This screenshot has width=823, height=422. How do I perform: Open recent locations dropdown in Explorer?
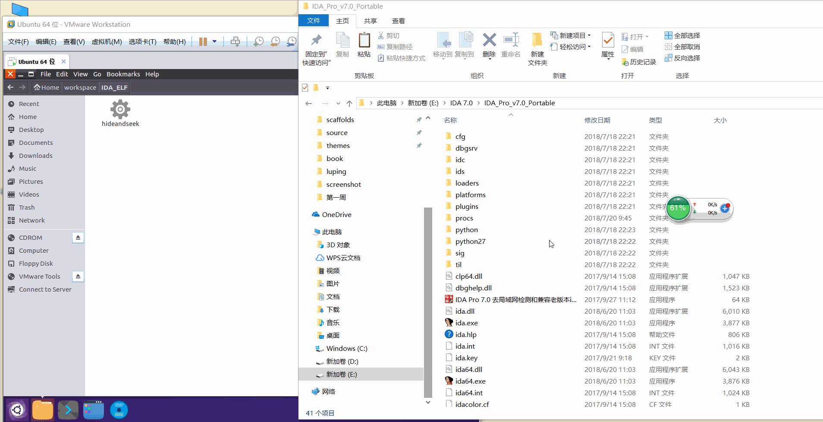(x=338, y=103)
